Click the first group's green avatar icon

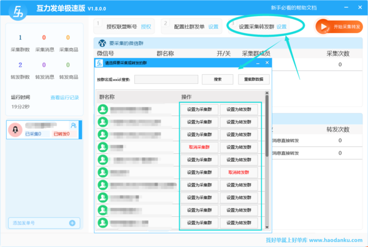pos(104,109)
